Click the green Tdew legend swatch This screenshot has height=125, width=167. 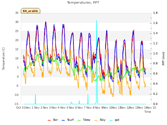coord(79,120)
